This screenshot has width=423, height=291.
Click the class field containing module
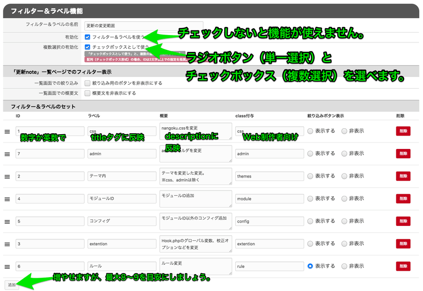[x=269, y=199]
